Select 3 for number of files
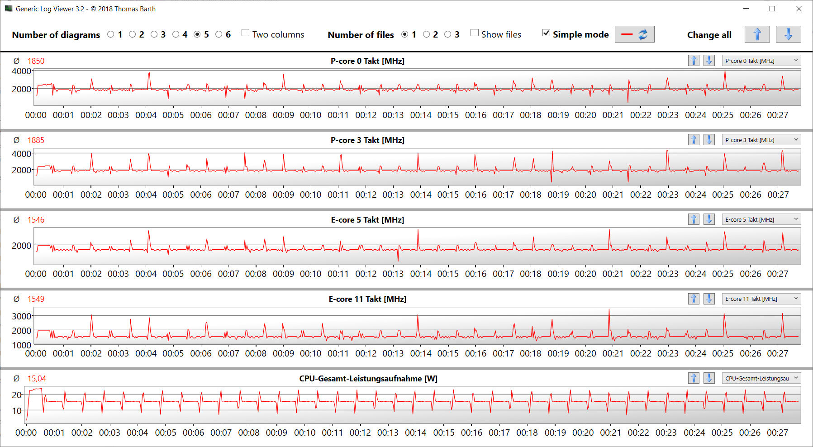 448,34
